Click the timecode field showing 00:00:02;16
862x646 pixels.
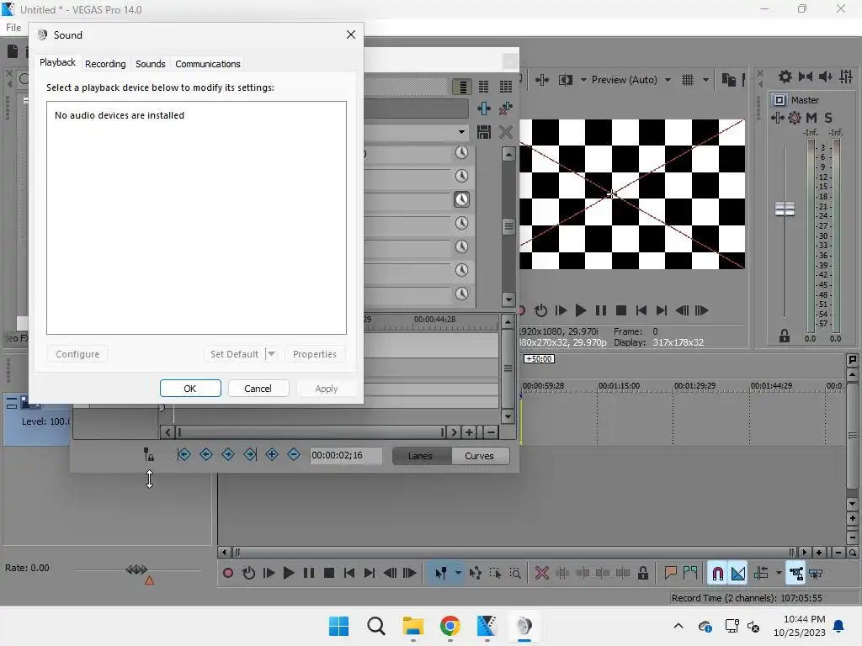click(x=346, y=455)
